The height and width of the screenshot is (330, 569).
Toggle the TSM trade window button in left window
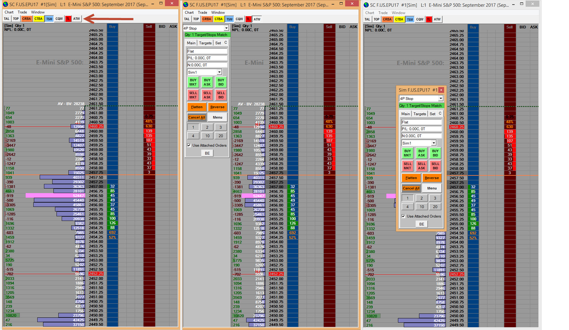pyautogui.click(x=49, y=19)
